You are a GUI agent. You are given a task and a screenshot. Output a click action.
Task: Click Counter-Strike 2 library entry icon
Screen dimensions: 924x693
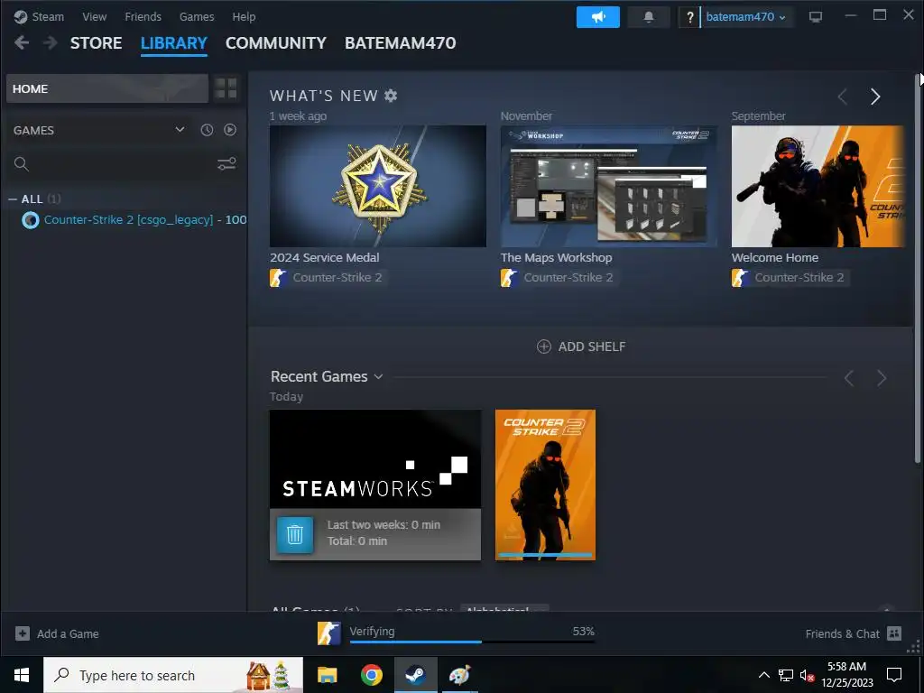pos(31,220)
